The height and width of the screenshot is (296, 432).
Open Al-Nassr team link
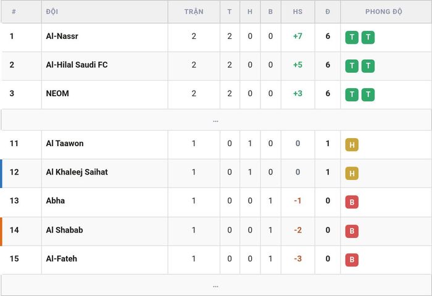(x=62, y=36)
